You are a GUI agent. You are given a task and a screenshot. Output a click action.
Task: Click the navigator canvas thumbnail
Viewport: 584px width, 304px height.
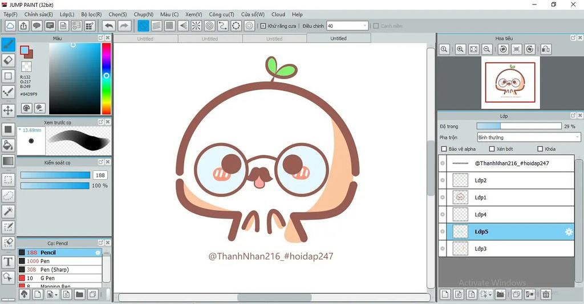pyautogui.click(x=510, y=83)
